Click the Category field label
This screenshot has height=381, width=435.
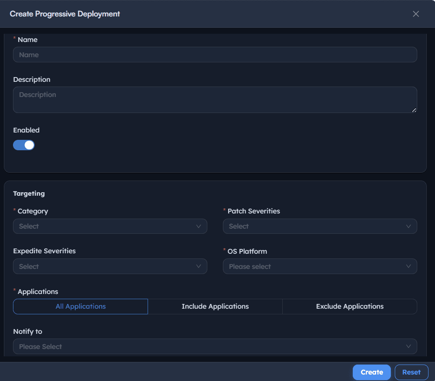pyautogui.click(x=33, y=211)
